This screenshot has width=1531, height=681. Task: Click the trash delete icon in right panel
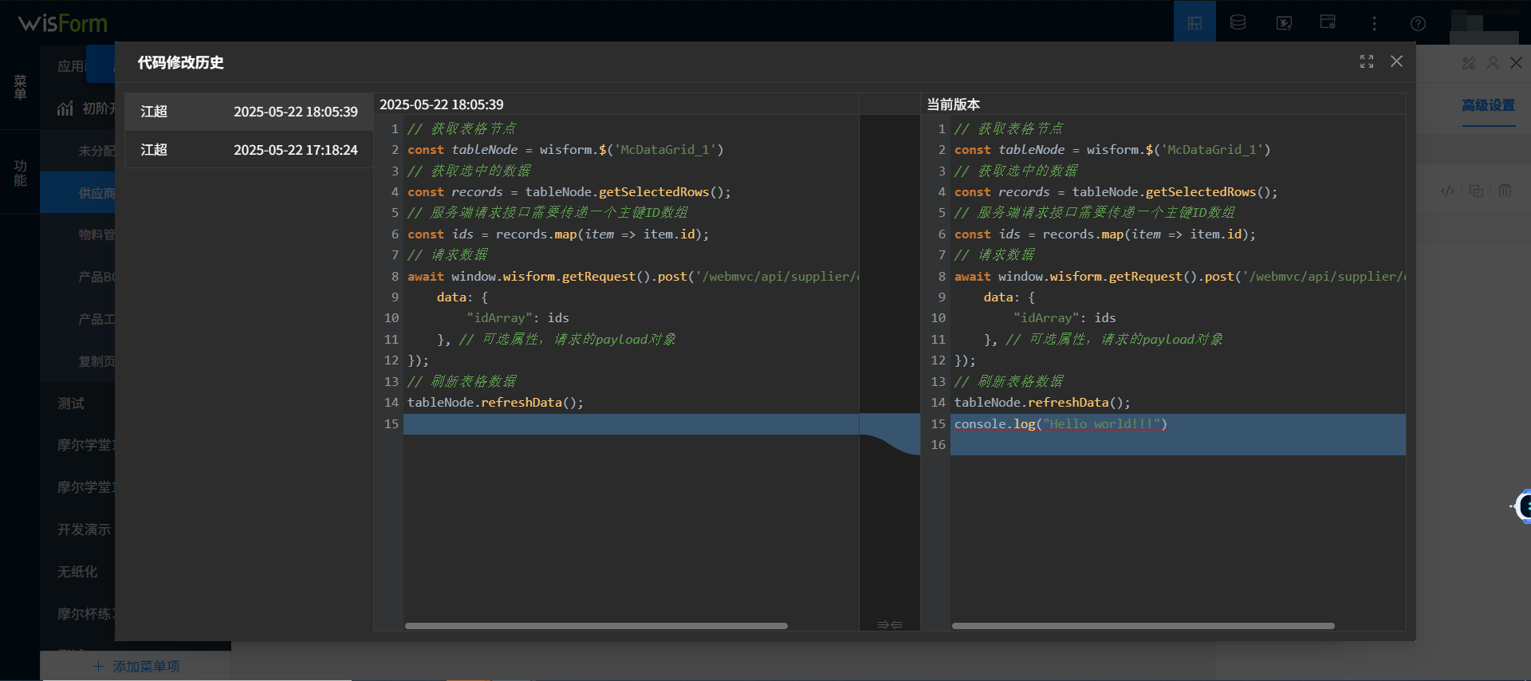point(1505,191)
